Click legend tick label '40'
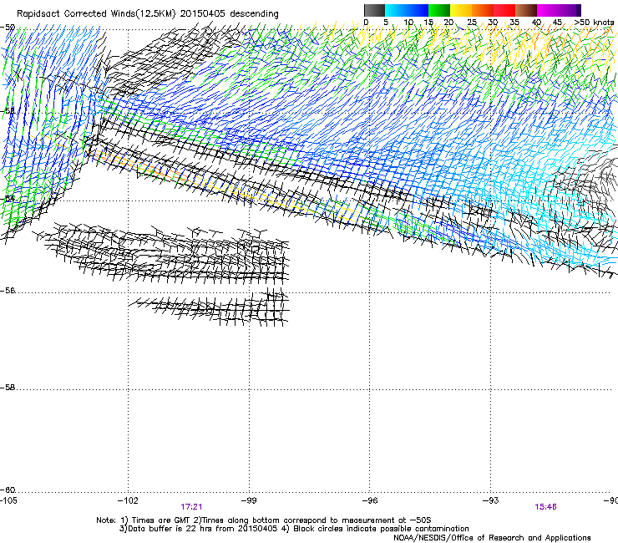618x543 pixels. pyautogui.click(x=536, y=23)
